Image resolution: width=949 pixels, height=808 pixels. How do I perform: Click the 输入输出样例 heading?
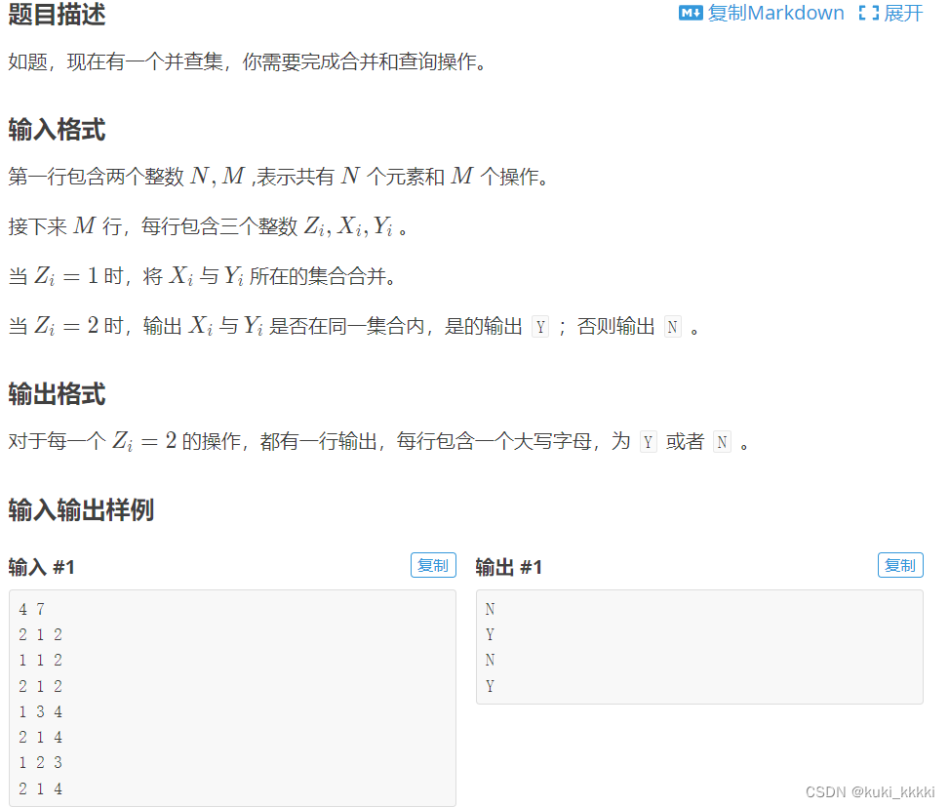pyautogui.click(x=81, y=509)
